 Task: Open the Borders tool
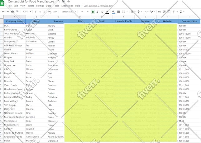click(x=118, y=12)
